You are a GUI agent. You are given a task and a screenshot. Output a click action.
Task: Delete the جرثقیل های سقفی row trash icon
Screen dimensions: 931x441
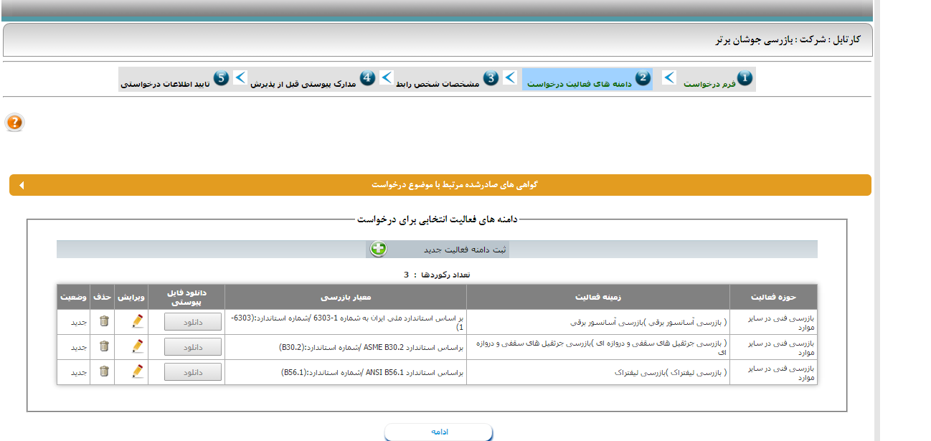click(x=104, y=347)
